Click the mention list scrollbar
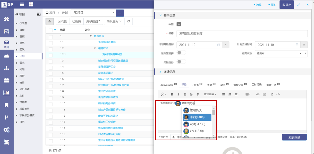 [214, 113]
